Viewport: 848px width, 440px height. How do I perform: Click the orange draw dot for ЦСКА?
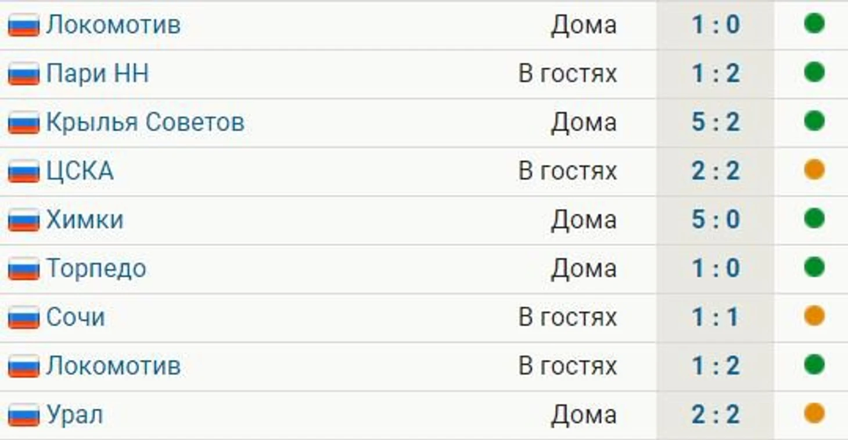[x=814, y=170]
